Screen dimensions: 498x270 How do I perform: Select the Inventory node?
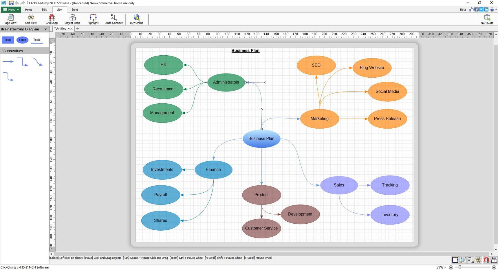pyautogui.click(x=390, y=215)
